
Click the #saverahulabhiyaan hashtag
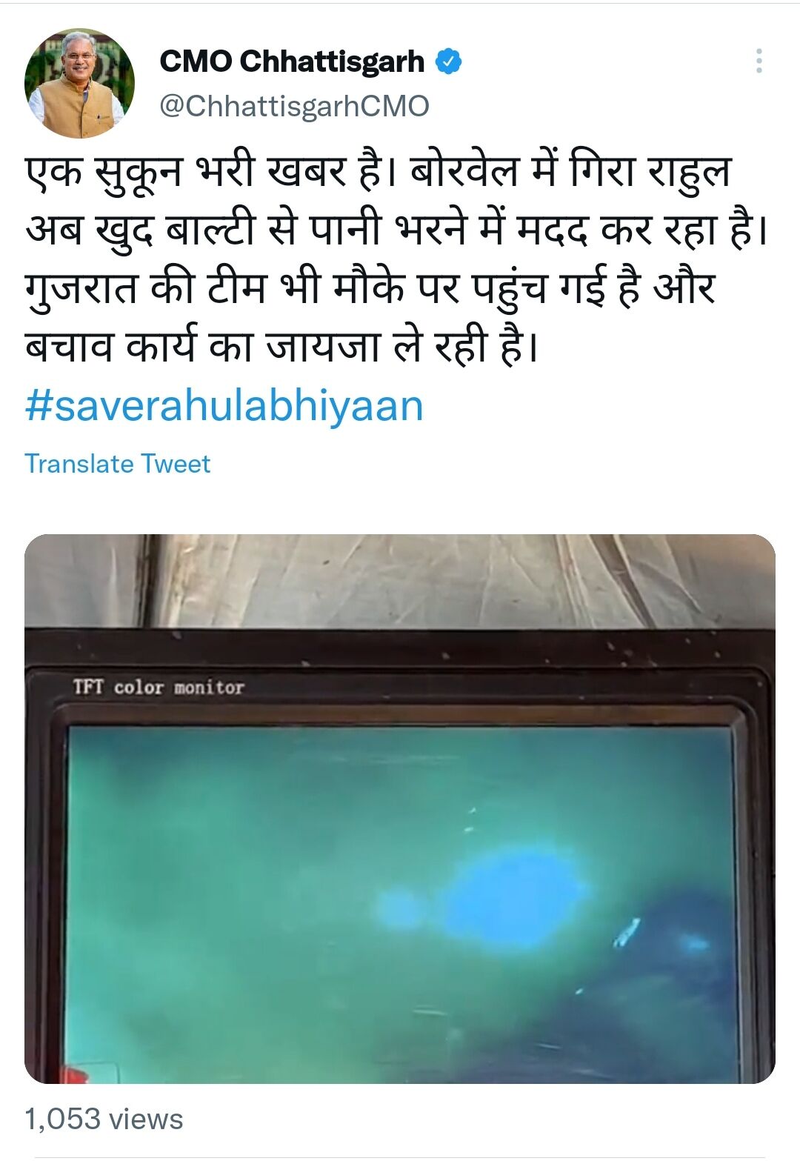click(x=224, y=406)
